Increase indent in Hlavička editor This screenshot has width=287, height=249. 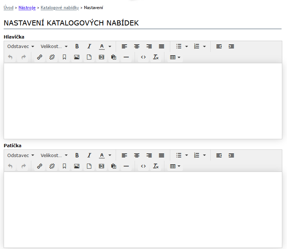(x=231, y=47)
